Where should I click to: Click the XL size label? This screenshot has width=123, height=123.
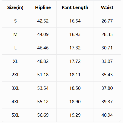click(x=15, y=61)
